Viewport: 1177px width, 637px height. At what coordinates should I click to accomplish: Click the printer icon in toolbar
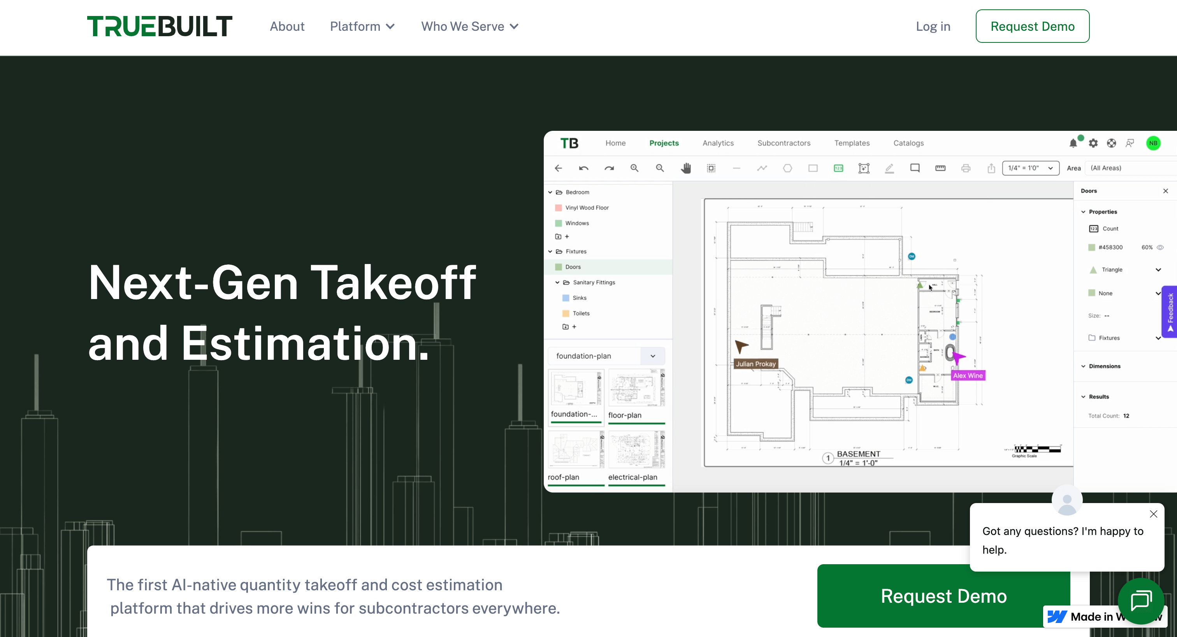965,168
